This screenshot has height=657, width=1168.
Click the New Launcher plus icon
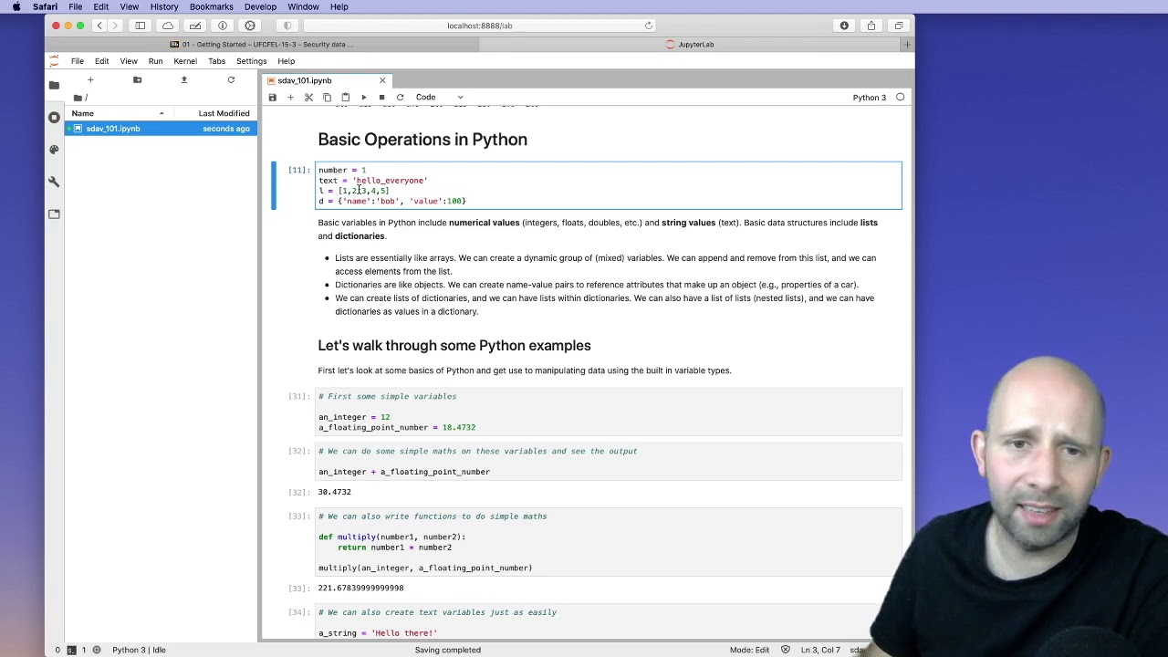click(x=90, y=80)
